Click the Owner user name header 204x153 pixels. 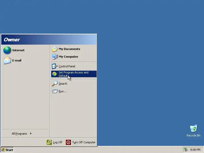coord(12,40)
